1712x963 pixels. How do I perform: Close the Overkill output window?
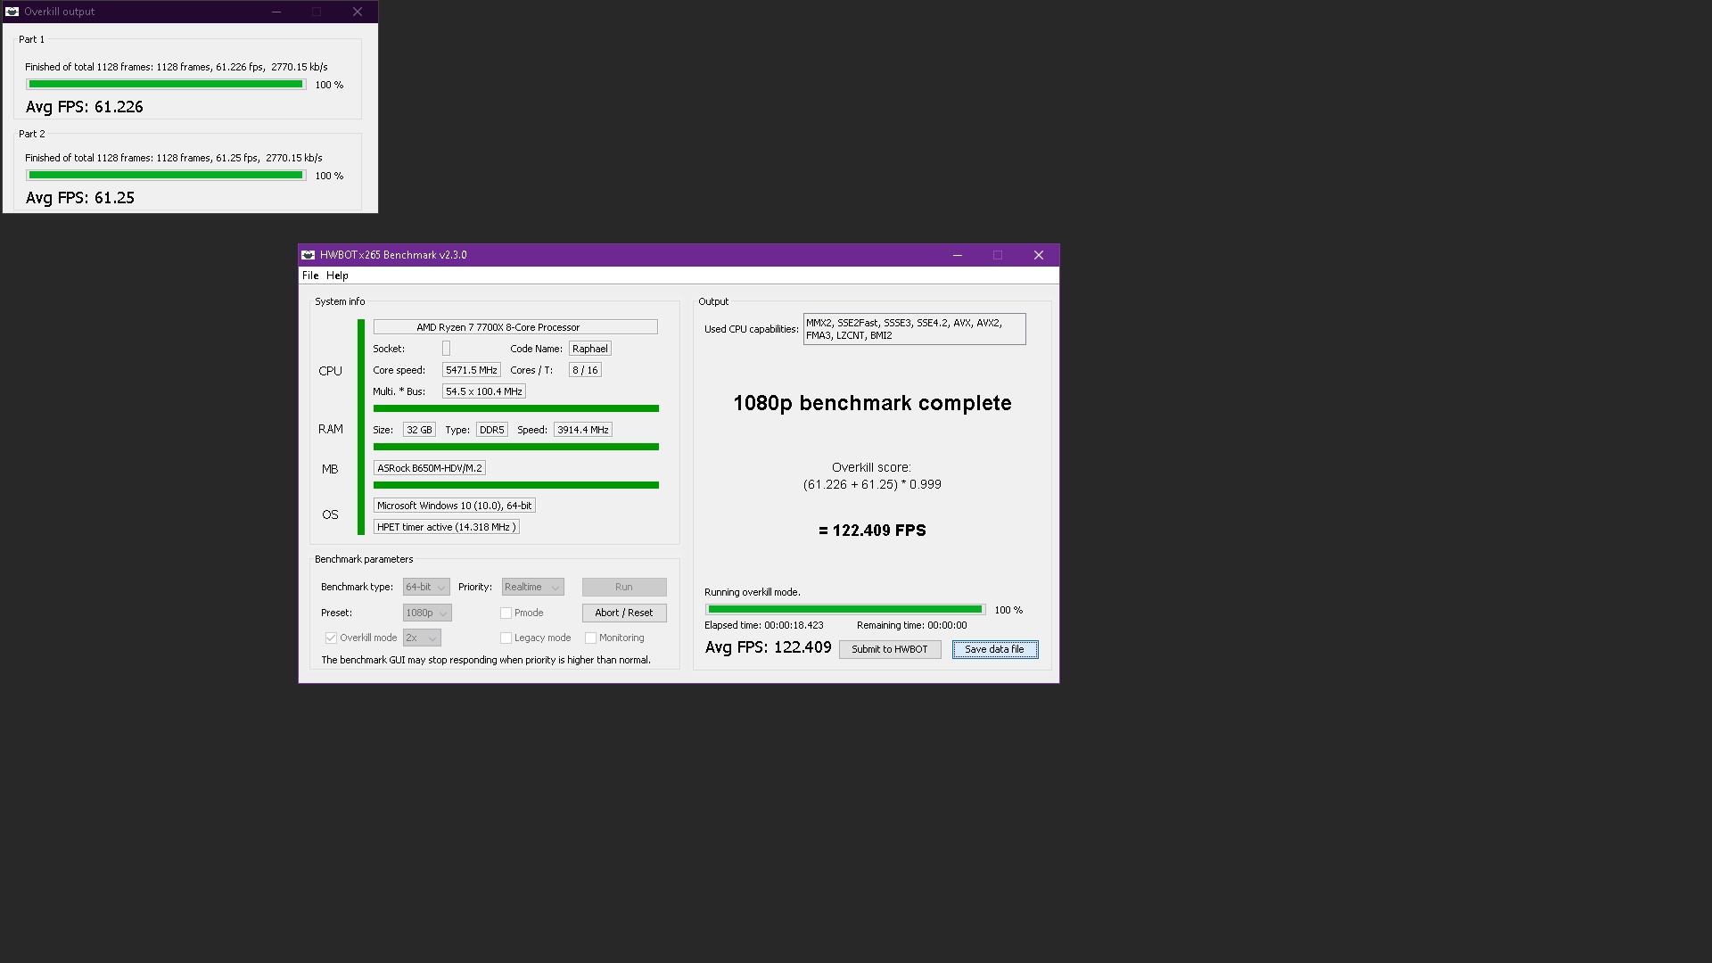point(358,12)
